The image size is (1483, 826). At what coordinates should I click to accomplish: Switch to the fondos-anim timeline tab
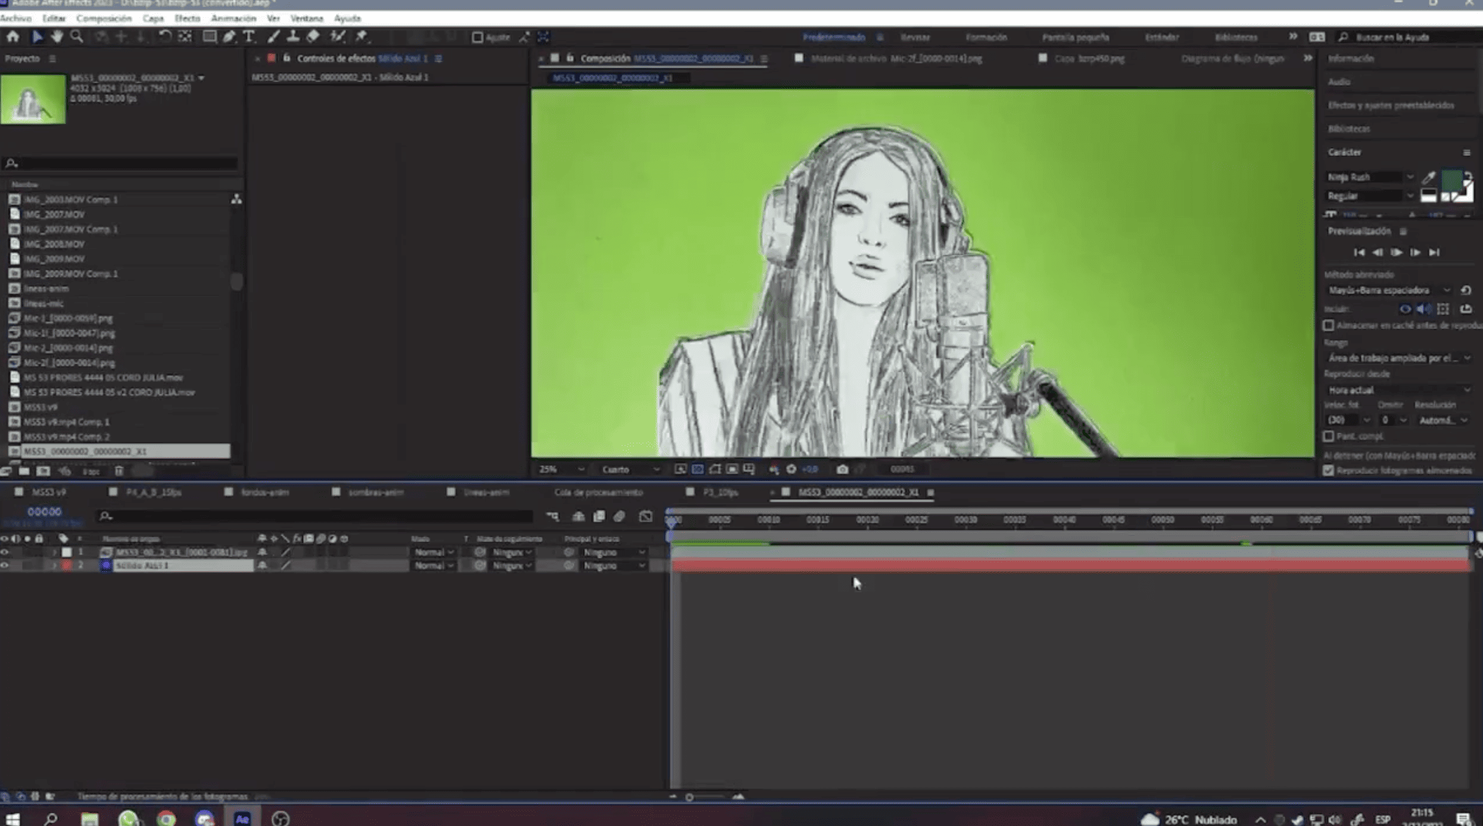[x=265, y=492]
